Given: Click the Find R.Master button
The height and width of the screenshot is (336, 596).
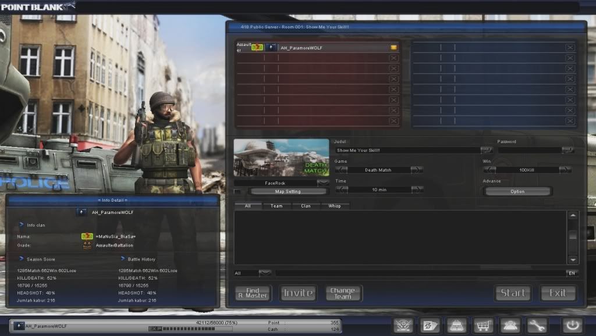Looking at the screenshot, I should pyautogui.click(x=253, y=293).
